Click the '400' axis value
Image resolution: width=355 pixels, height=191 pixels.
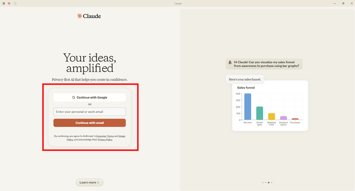click(238, 94)
